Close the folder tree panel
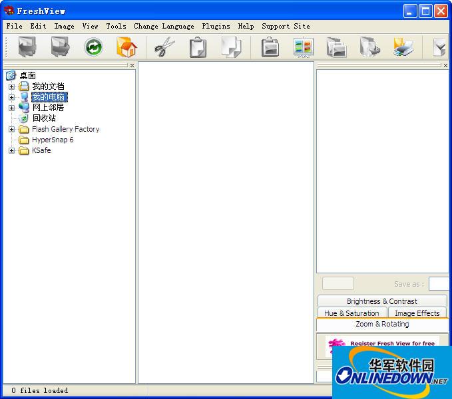Image resolution: width=452 pixels, height=399 pixels. [132, 66]
